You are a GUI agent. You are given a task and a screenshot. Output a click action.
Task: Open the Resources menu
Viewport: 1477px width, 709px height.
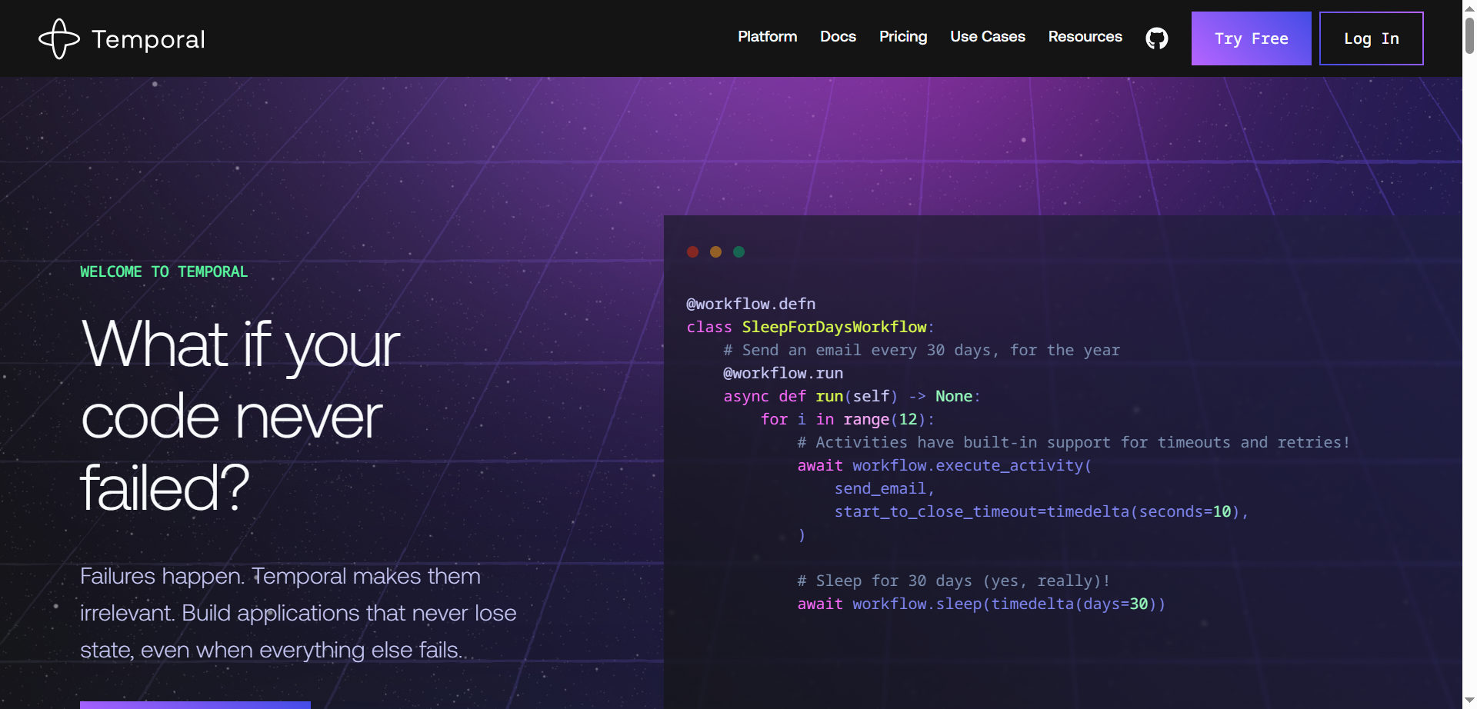(1085, 36)
